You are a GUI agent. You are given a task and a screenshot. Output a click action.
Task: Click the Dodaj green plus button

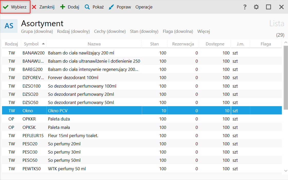(x=70, y=7)
